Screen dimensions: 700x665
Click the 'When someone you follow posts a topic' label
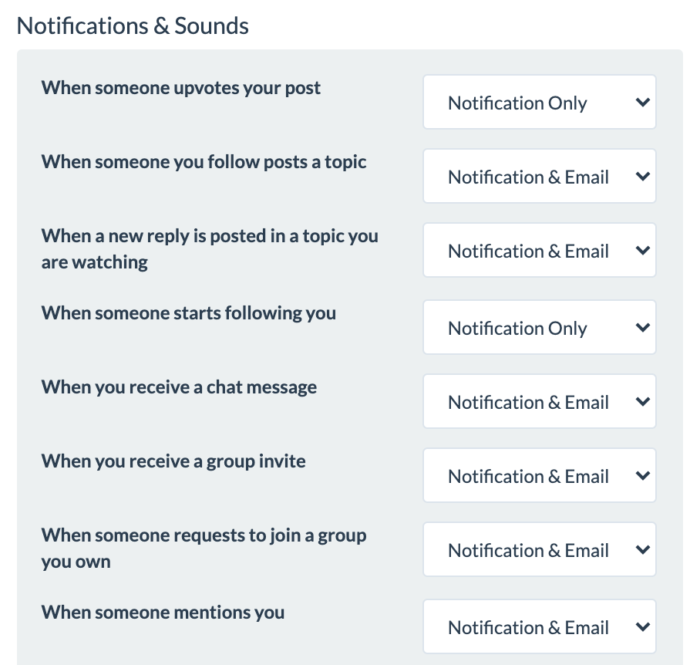coord(204,162)
